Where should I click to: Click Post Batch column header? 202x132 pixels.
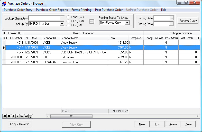[x=188, y=38]
